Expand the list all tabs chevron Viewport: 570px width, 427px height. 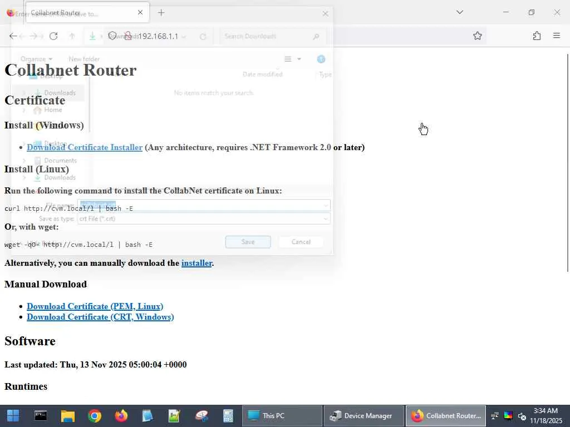(x=459, y=12)
